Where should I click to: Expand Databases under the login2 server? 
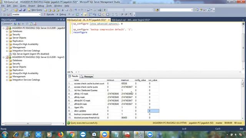pos(7,61)
